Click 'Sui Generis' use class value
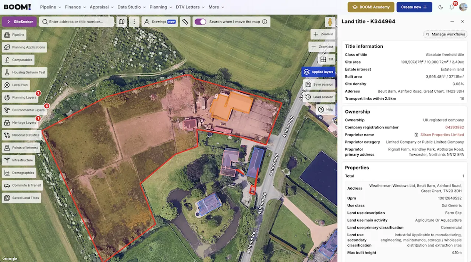Image resolution: width=471 pixels, height=262 pixels. click(x=451, y=205)
